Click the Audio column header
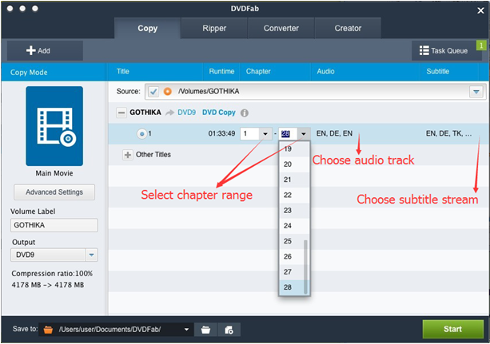This screenshot has width=490, height=344. (x=325, y=72)
